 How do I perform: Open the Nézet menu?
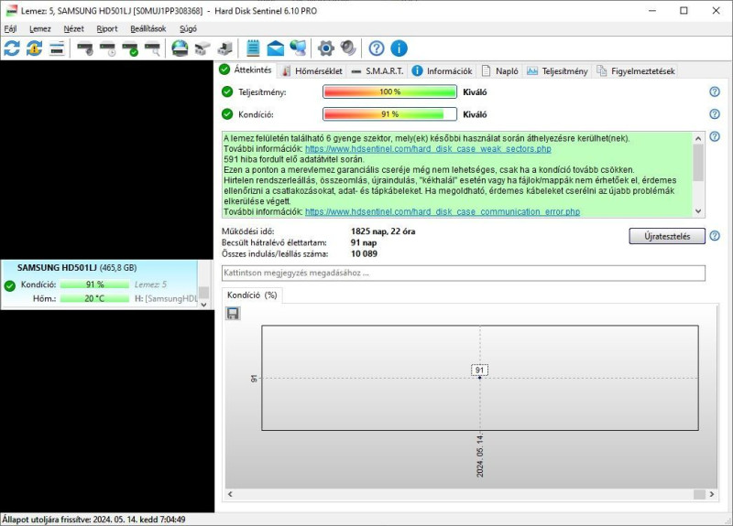pyautogui.click(x=74, y=29)
